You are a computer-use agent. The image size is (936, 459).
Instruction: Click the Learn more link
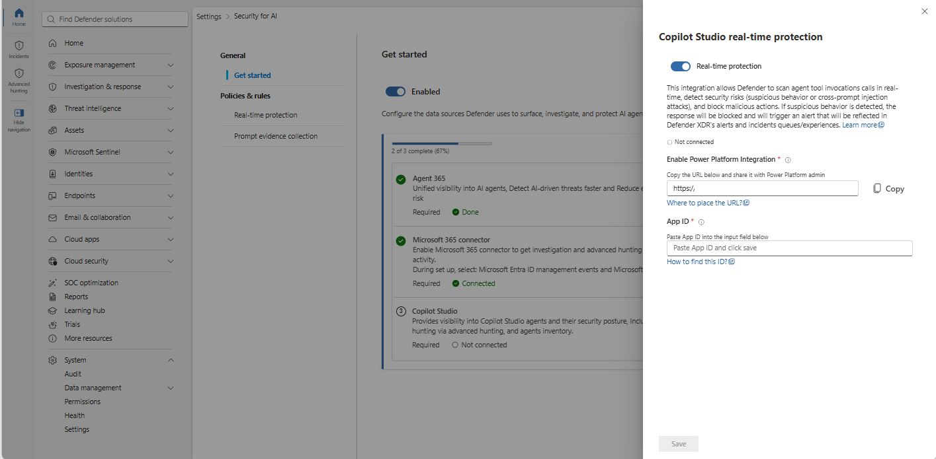point(863,125)
